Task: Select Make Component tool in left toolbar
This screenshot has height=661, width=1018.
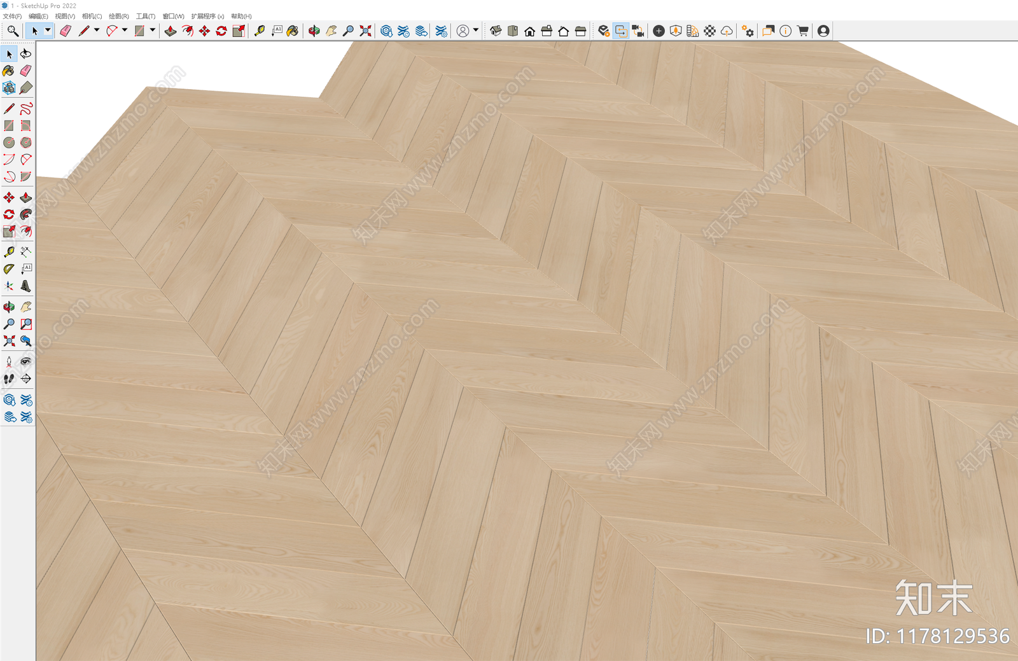Action: click(9, 88)
